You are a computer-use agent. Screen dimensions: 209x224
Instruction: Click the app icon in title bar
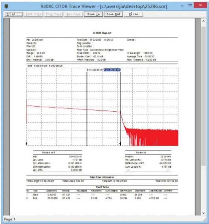(x=6, y=6)
